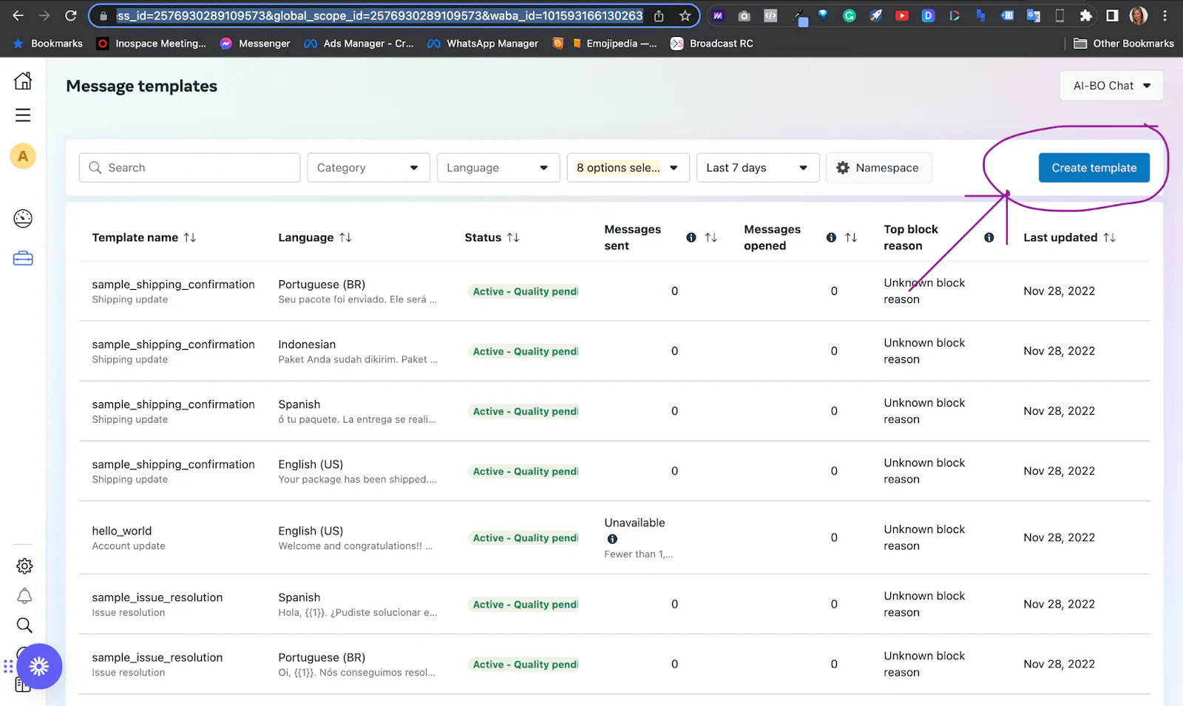Click the Create template button

click(x=1094, y=168)
